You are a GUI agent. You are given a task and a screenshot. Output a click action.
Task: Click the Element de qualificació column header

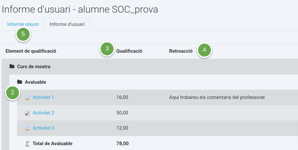click(x=31, y=51)
